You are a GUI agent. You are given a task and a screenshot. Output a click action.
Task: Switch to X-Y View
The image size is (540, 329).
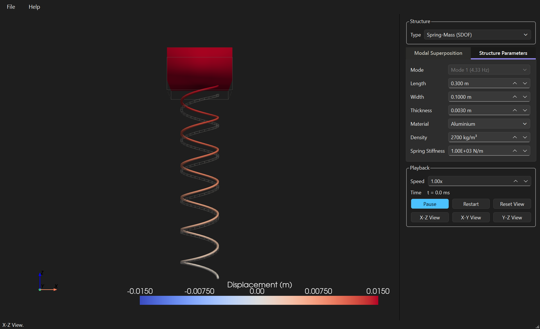[471, 217]
